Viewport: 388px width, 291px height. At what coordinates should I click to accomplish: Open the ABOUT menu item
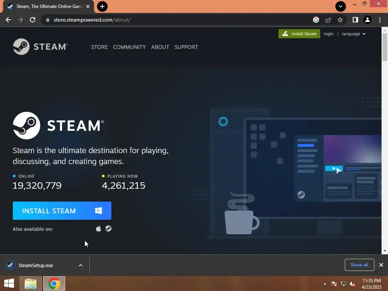pyautogui.click(x=160, y=47)
